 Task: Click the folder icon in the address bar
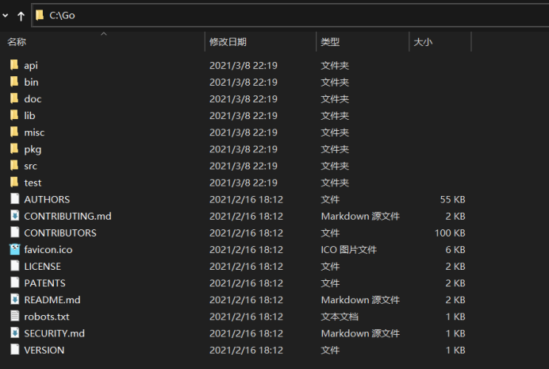tap(40, 15)
